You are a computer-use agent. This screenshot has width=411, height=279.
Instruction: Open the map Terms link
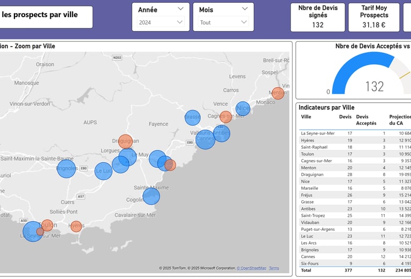click(274, 268)
